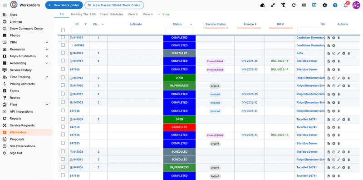
Task: Select checkbox for work order 847739
Action: (63, 175)
